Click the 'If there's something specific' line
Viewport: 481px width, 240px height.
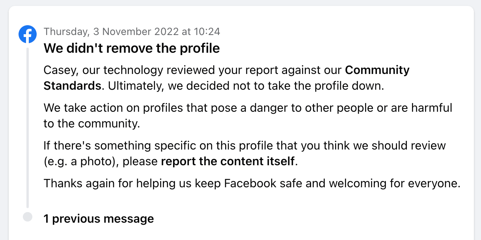(x=244, y=146)
